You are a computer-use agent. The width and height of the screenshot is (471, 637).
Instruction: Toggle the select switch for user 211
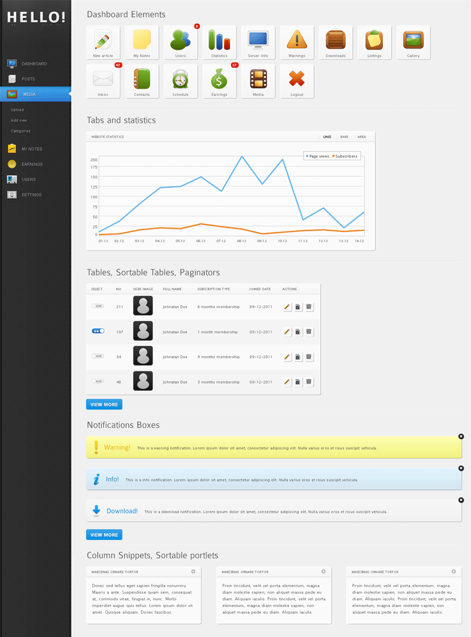[98, 306]
